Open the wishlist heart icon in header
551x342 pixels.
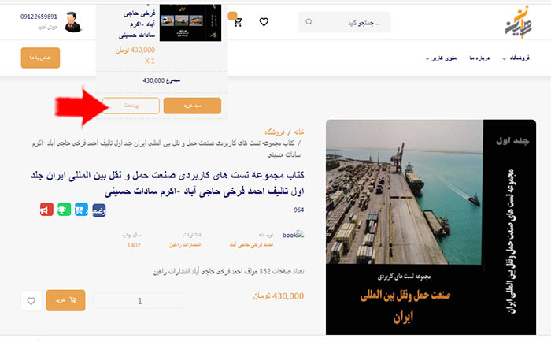[264, 22]
